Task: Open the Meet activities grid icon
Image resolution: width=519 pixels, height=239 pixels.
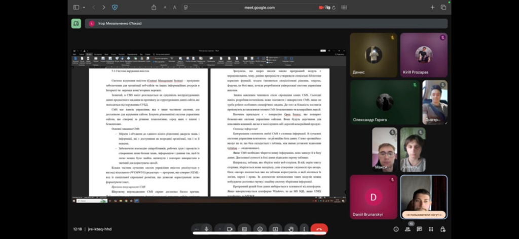Action: 431,229
